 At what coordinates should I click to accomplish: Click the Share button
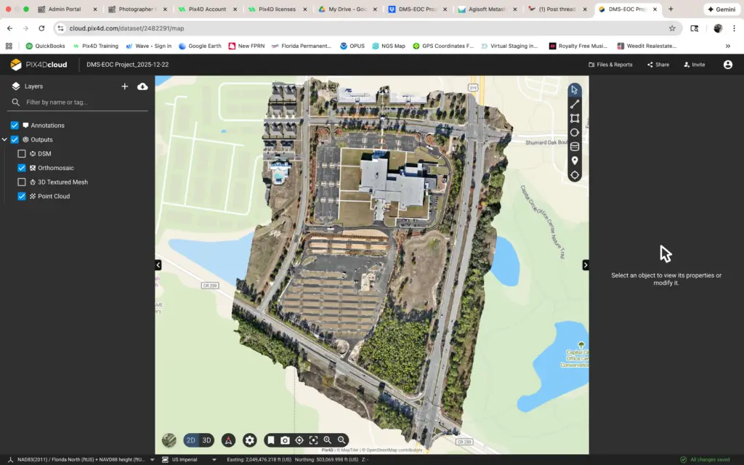pos(658,65)
